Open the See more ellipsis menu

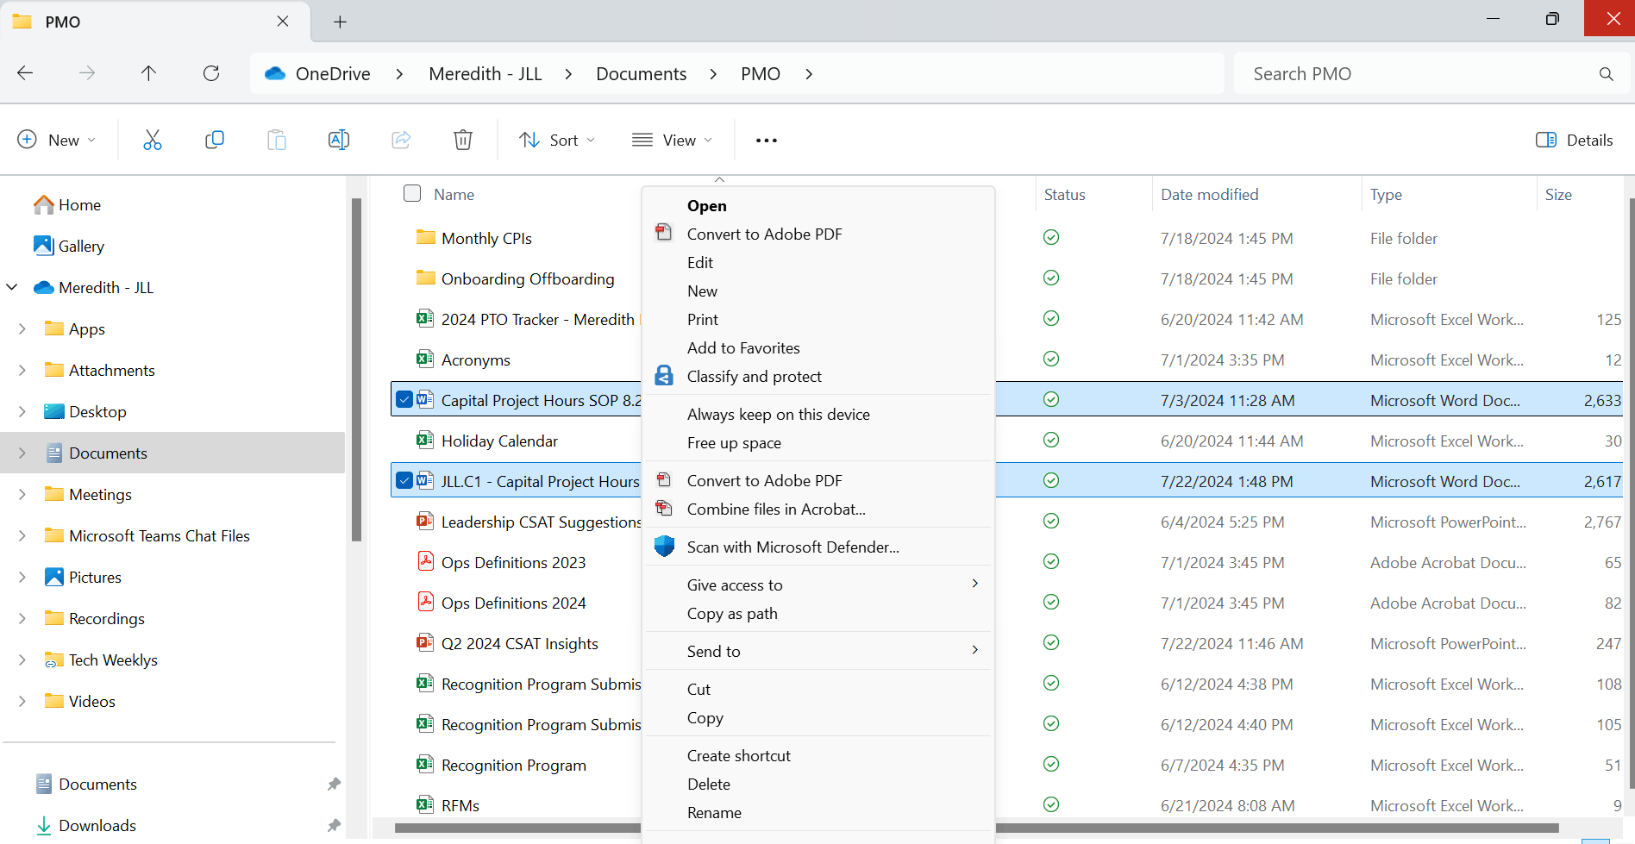point(767,141)
